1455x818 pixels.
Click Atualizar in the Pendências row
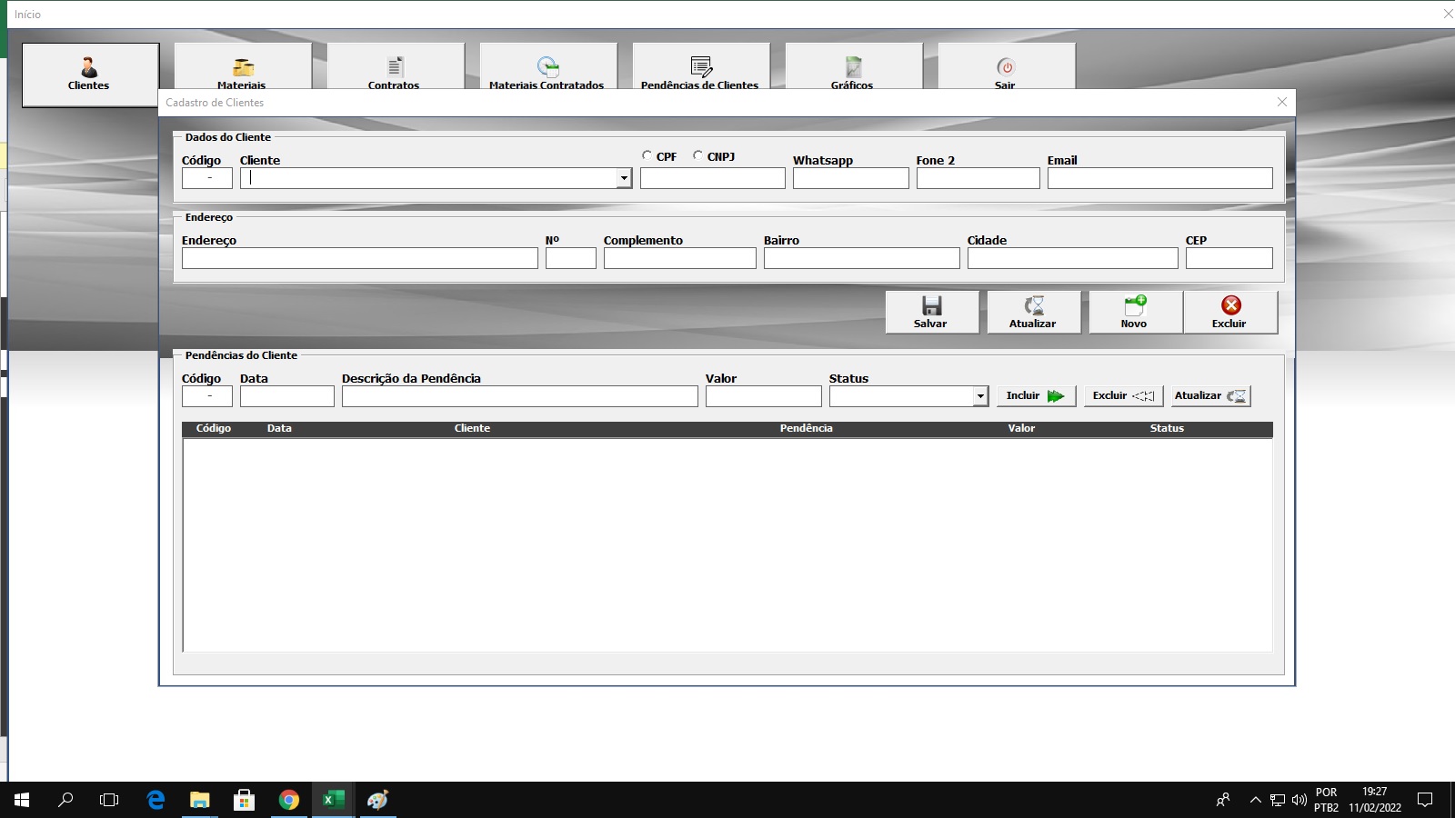pyautogui.click(x=1210, y=395)
